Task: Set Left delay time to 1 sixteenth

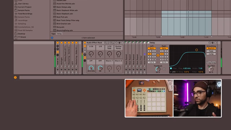Action: point(149,51)
